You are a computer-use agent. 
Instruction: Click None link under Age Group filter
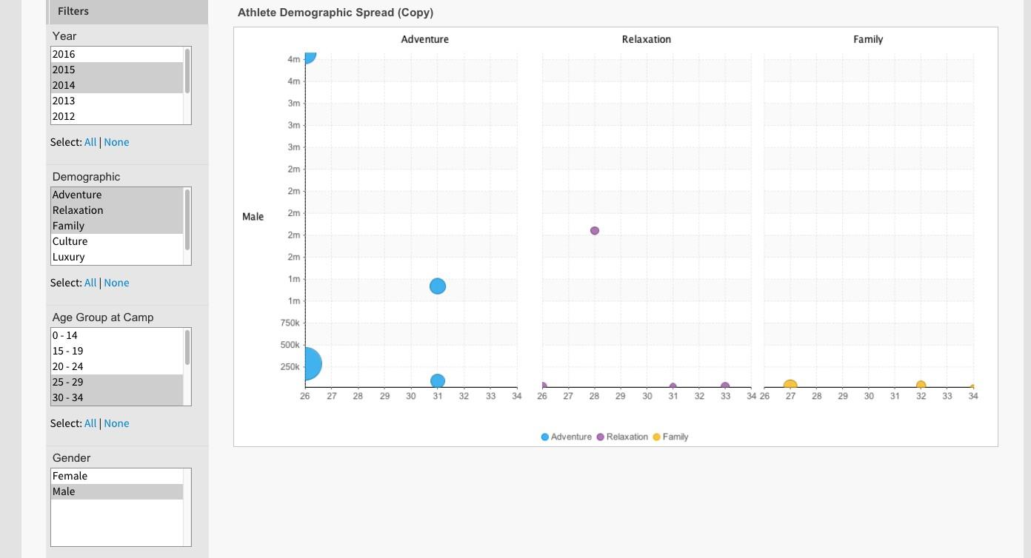click(116, 423)
